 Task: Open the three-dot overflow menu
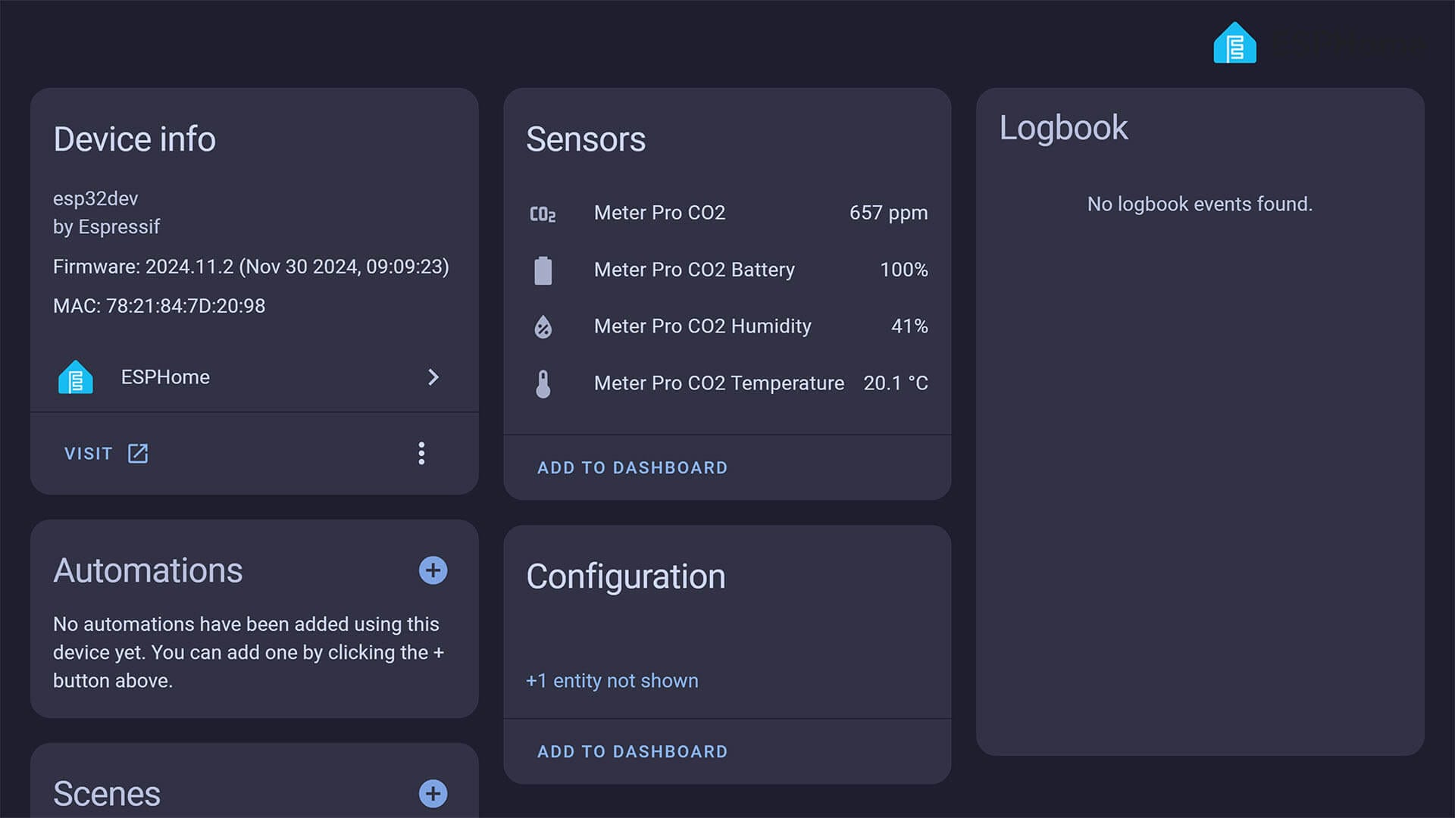pyautogui.click(x=421, y=453)
